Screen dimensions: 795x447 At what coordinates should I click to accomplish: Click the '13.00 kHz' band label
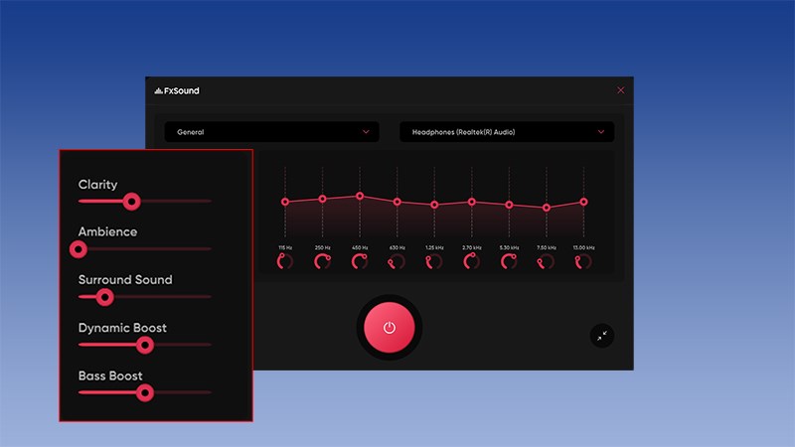coord(583,247)
